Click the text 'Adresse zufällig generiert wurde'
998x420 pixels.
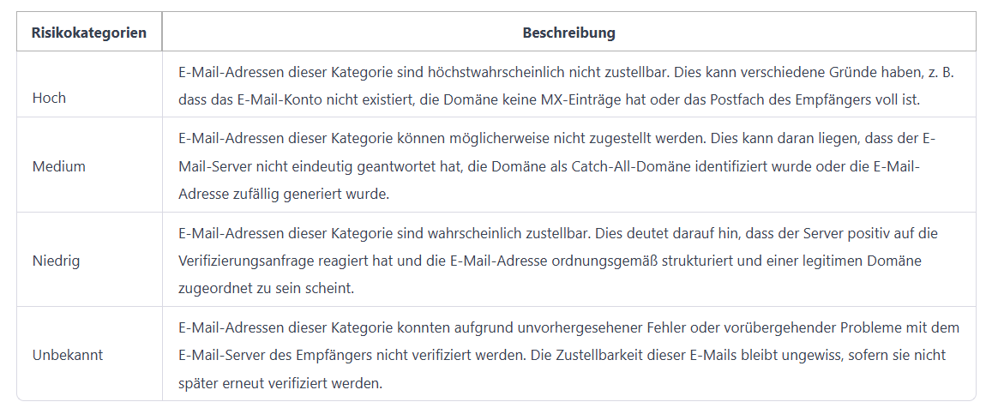point(284,195)
